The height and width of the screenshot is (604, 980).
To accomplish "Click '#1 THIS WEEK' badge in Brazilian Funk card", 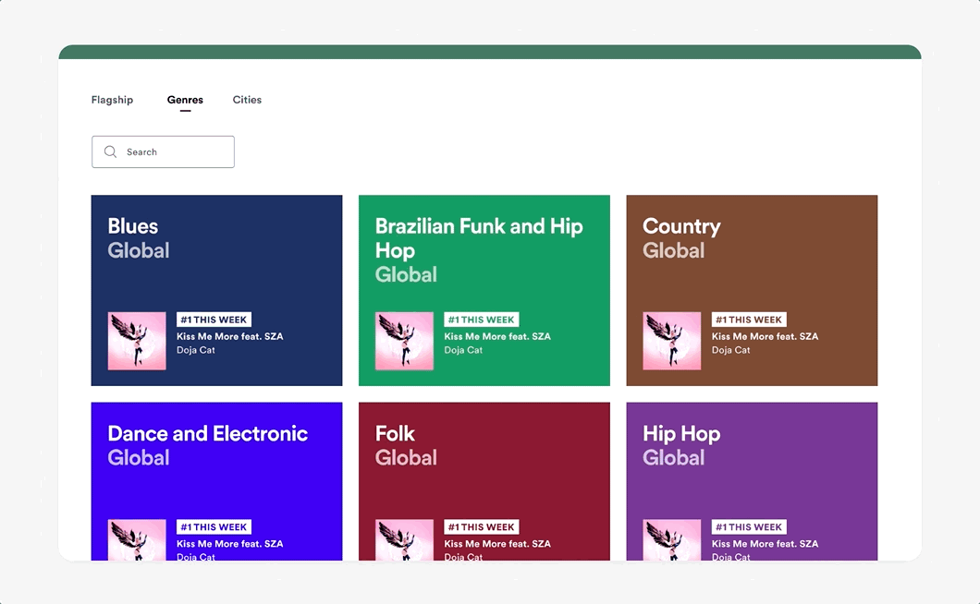I will (x=482, y=320).
